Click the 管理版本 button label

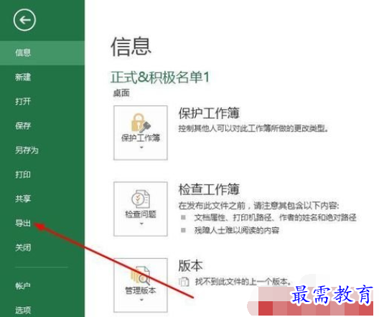coord(141,290)
